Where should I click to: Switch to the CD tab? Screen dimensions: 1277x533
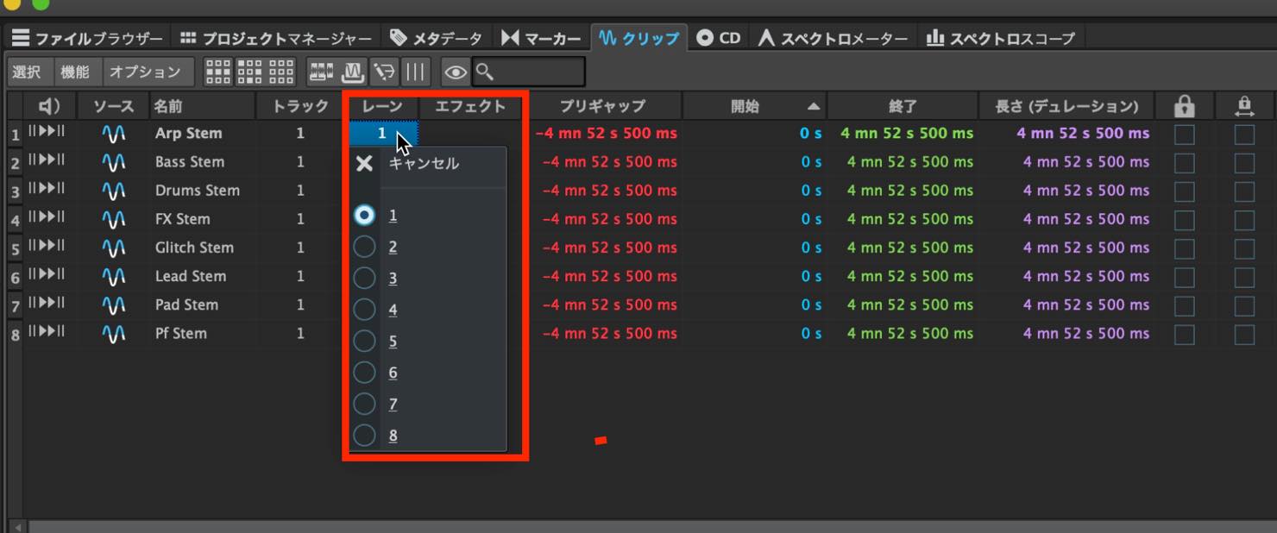click(720, 38)
